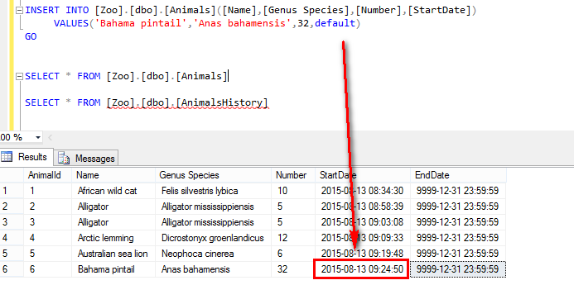Switch to the Results tab
The width and height of the screenshot is (574, 304).
[x=27, y=157]
